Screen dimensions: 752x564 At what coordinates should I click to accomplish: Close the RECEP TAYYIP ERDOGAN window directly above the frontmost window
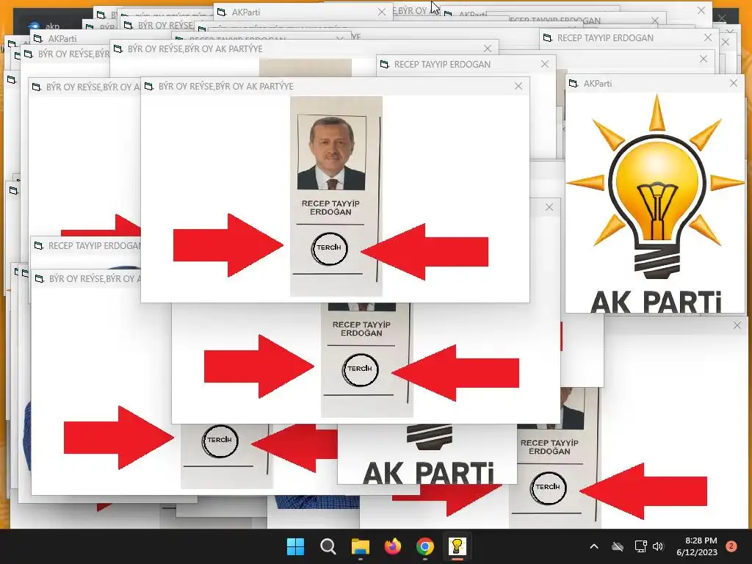tap(544, 65)
